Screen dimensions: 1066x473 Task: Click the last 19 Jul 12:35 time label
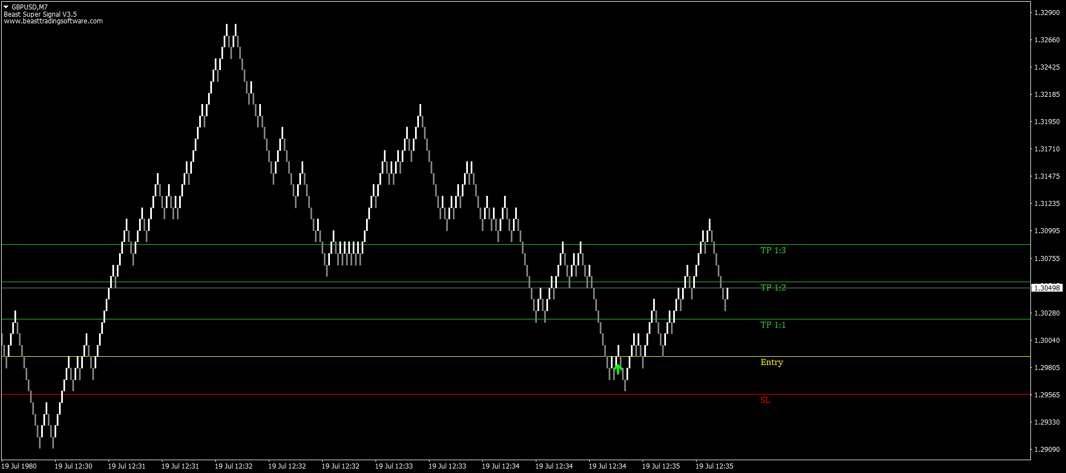coord(714,466)
